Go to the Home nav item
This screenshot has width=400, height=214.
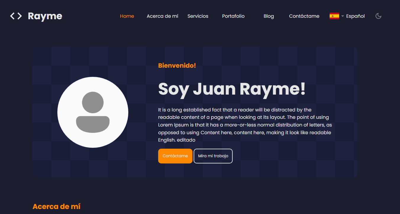[x=127, y=16]
